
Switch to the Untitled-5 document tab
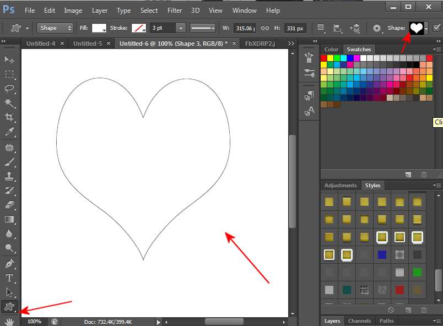point(88,44)
